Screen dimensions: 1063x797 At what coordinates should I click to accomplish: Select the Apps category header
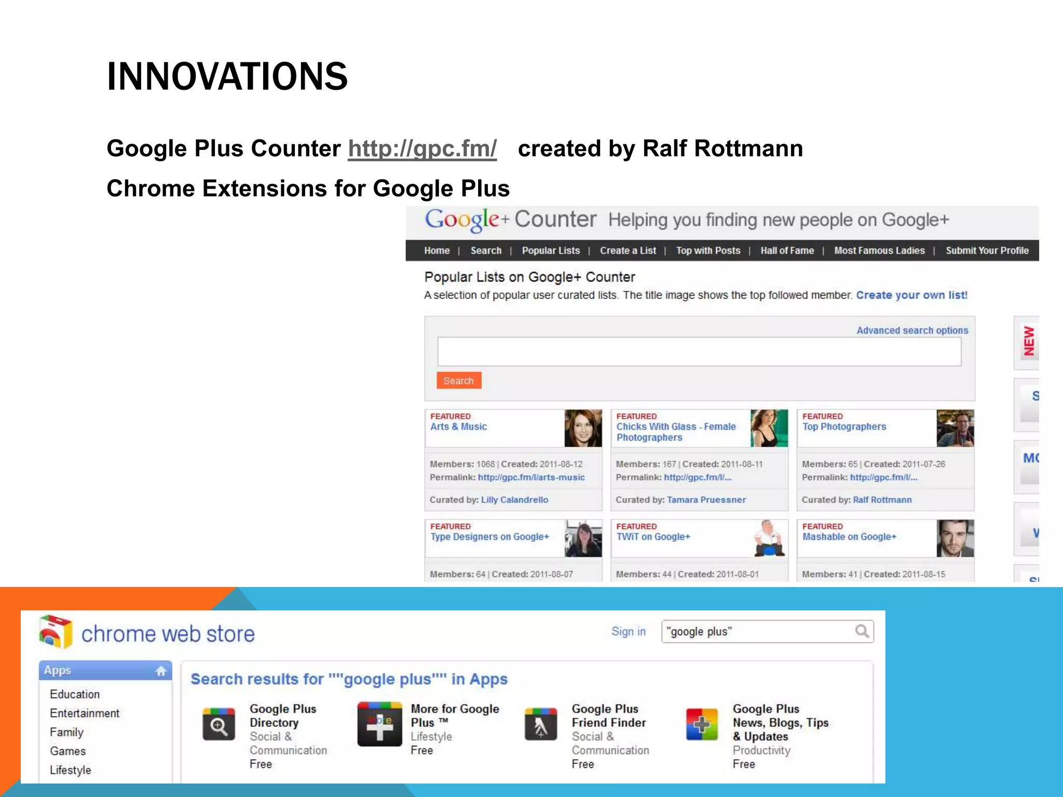click(105, 670)
